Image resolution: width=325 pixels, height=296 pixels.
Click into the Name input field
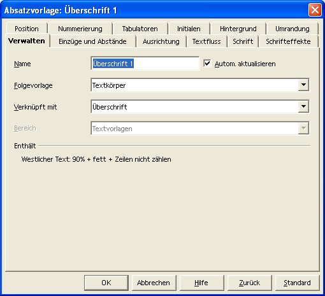(145, 64)
